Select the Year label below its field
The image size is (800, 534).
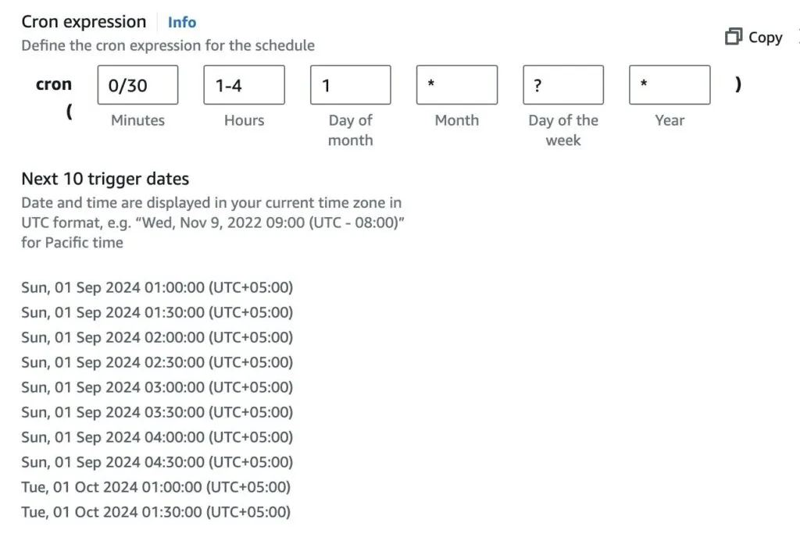(x=669, y=120)
